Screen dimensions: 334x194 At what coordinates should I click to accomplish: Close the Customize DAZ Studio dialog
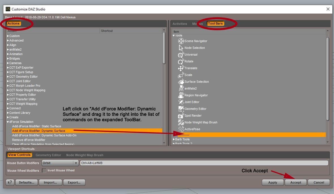(x=328, y=9)
